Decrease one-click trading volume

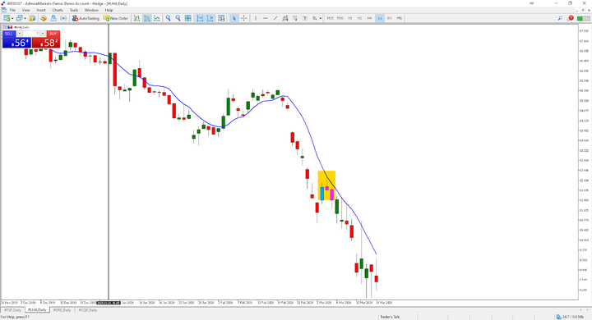coord(19,34)
